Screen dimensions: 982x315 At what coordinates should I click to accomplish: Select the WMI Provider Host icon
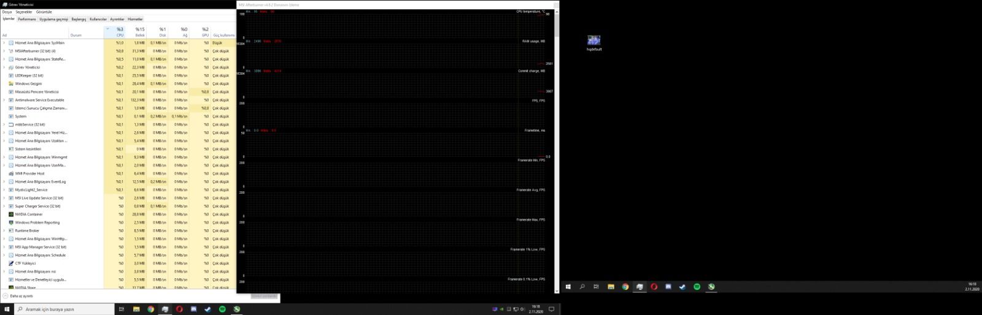click(11, 173)
